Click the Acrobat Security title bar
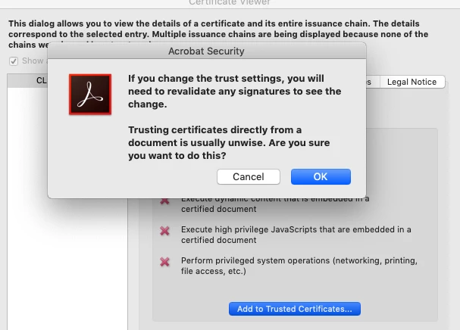Image resolution: width=460 pixels, height=330 pixels. 207,51
